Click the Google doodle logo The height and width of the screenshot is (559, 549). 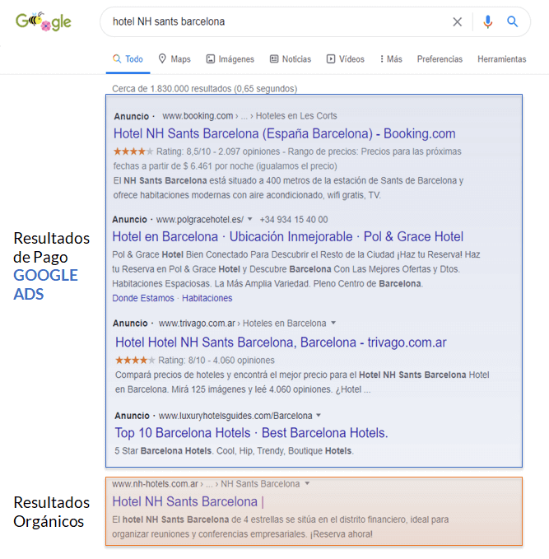tap(44, 21)
